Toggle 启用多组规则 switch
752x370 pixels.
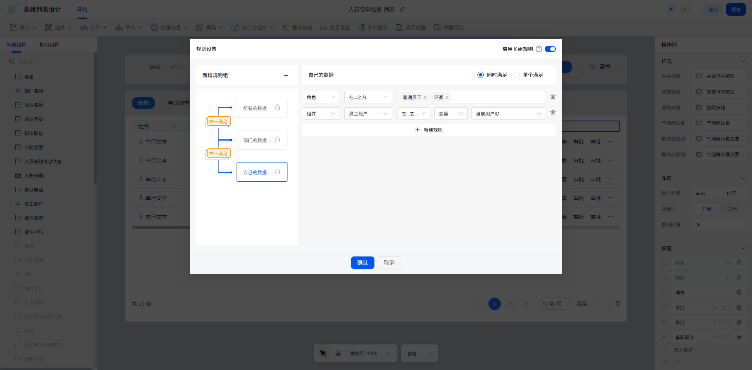(550, 49)
